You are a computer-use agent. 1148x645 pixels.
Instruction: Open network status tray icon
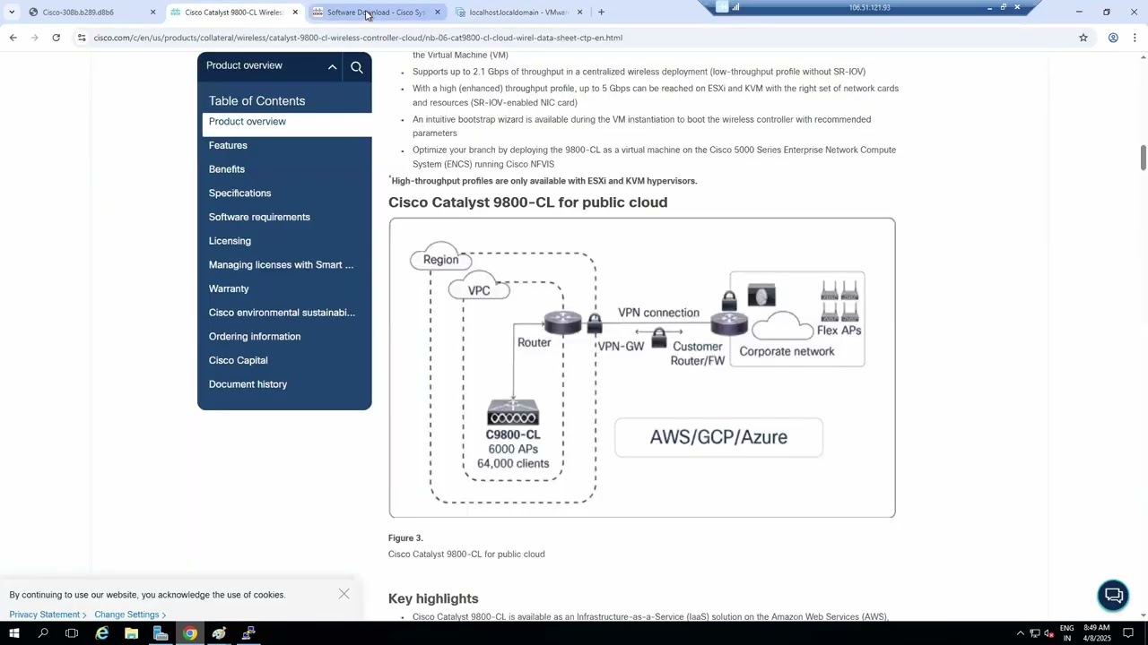tap(1034, 633)
